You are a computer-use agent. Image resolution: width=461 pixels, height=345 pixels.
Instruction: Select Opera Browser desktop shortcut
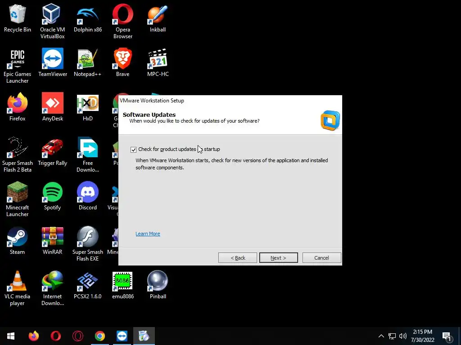pos(122,21)
